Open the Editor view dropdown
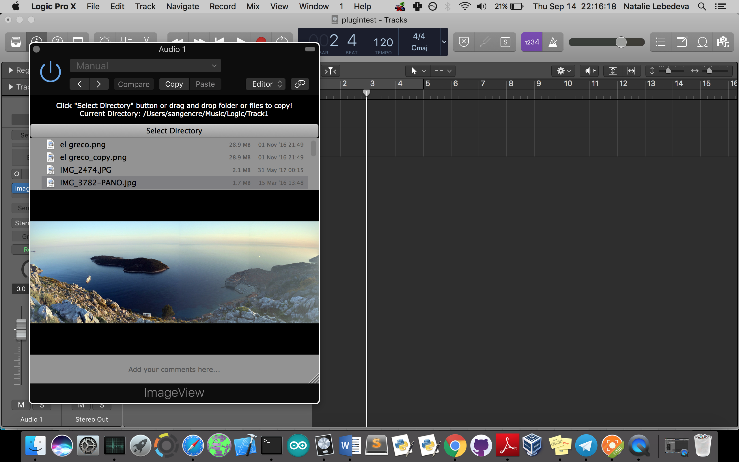739x462 pixels. 266,84
